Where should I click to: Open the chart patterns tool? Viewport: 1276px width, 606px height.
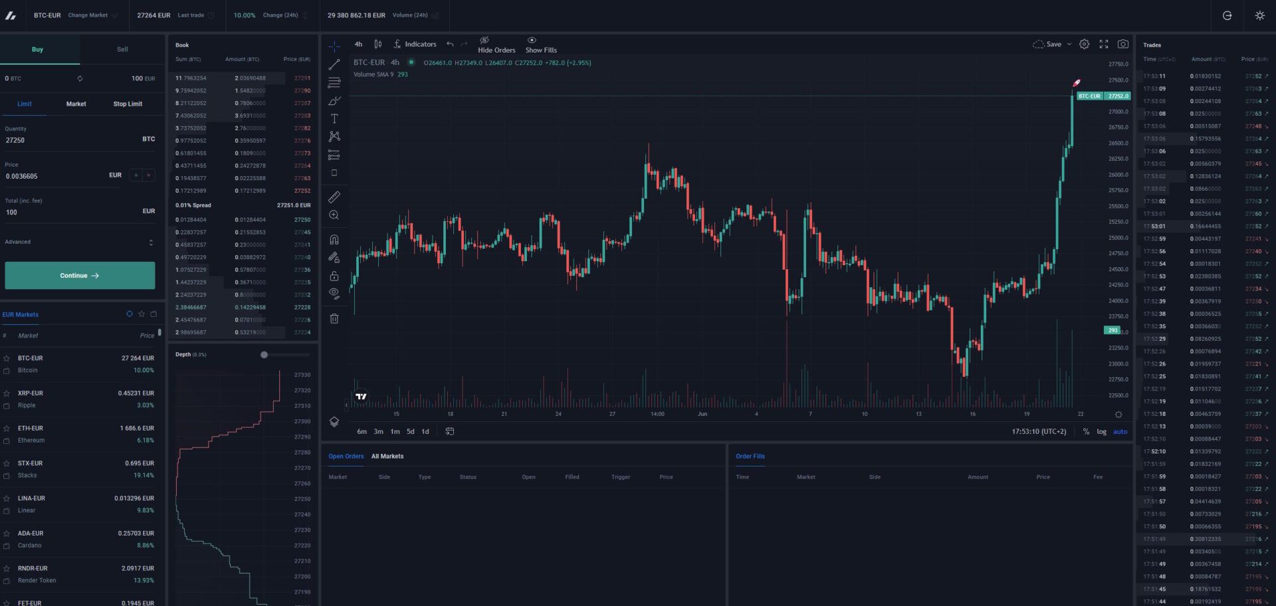pyautogui.click(x=334, y=136)
